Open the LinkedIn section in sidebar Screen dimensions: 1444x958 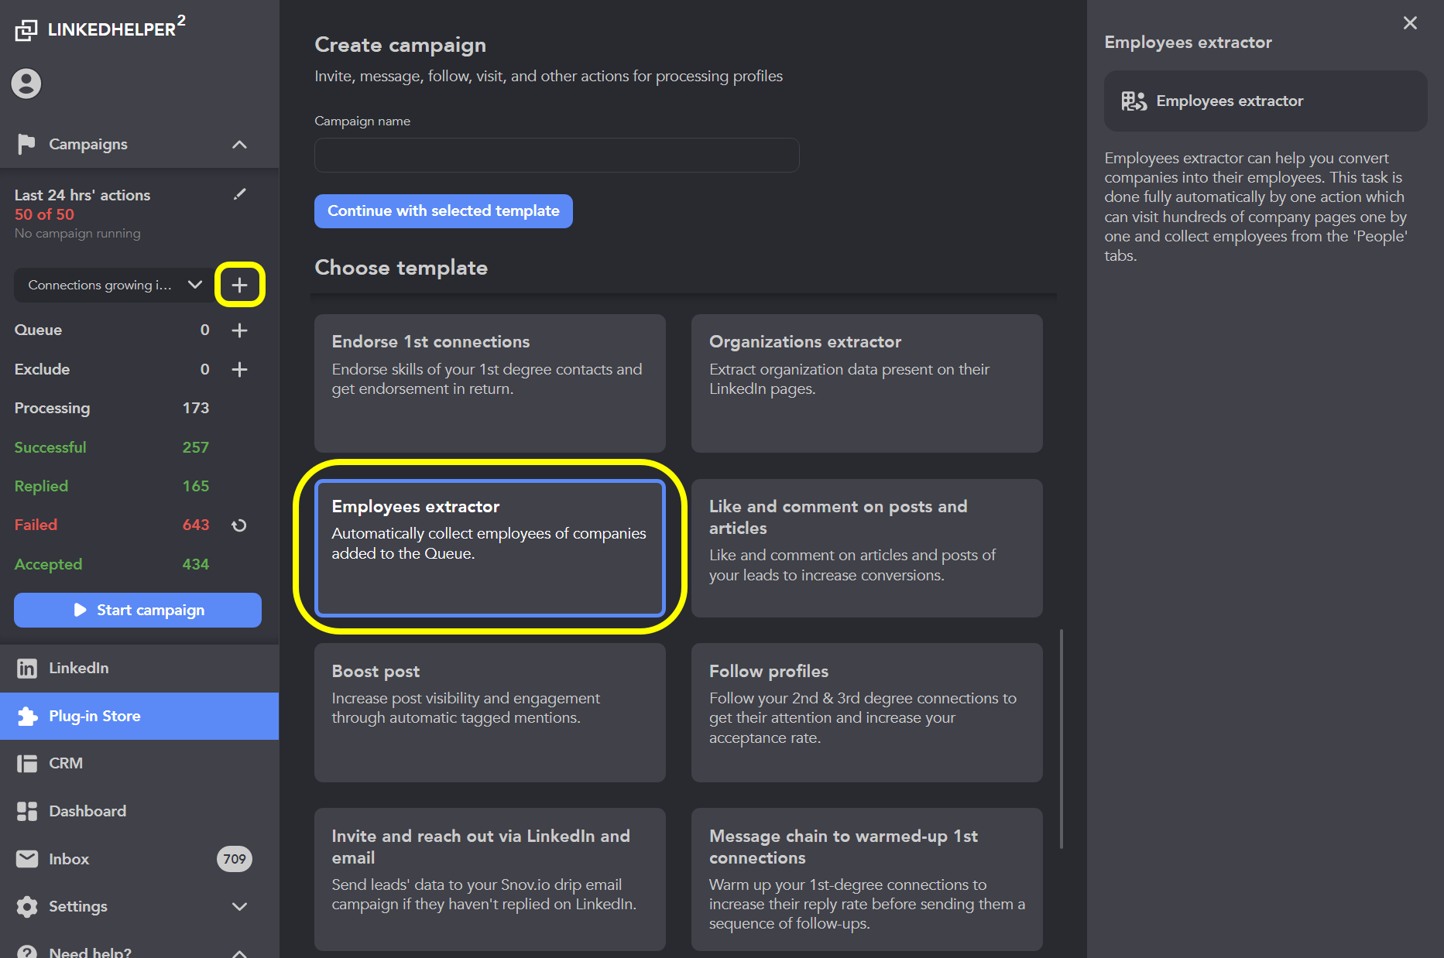(x=78, y=668)
